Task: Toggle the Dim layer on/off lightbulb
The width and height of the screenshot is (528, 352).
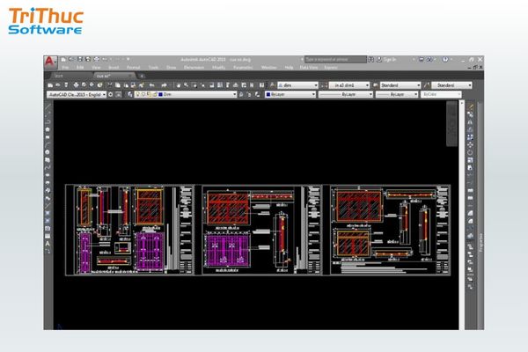Action: (x=137, y=95)
